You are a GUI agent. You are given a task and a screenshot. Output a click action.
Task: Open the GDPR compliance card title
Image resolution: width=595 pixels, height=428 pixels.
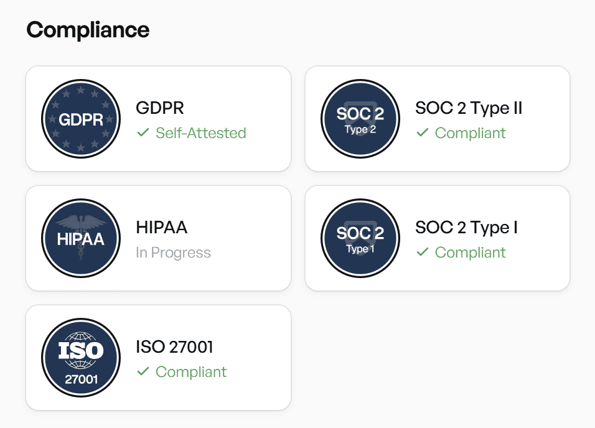point(160,108)
